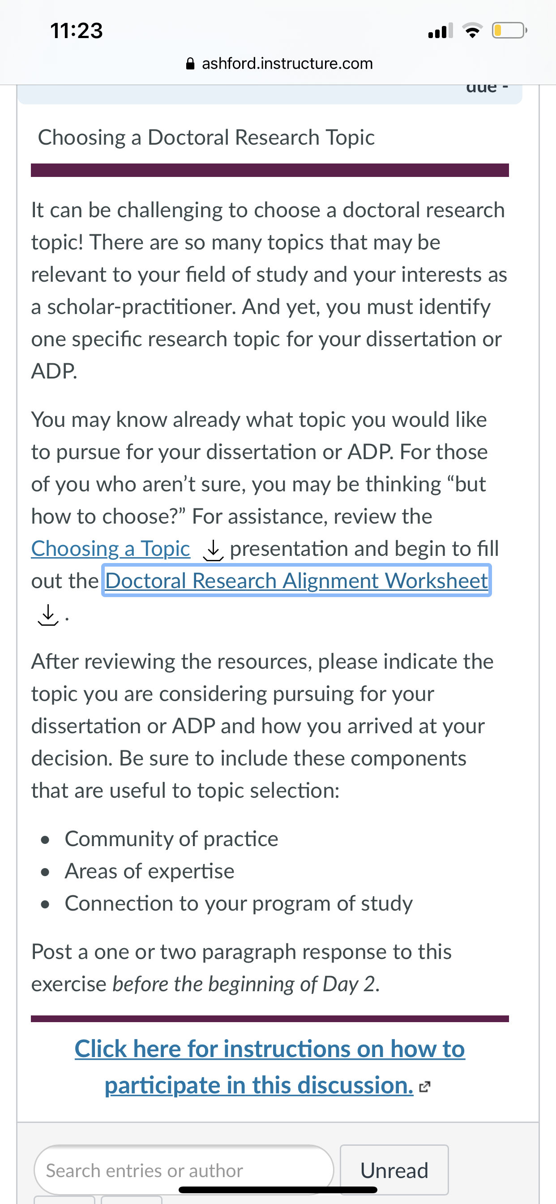Tap the home indicator bar
The width and height of the screenshot is (556, 1204).
click(278, 1190)
